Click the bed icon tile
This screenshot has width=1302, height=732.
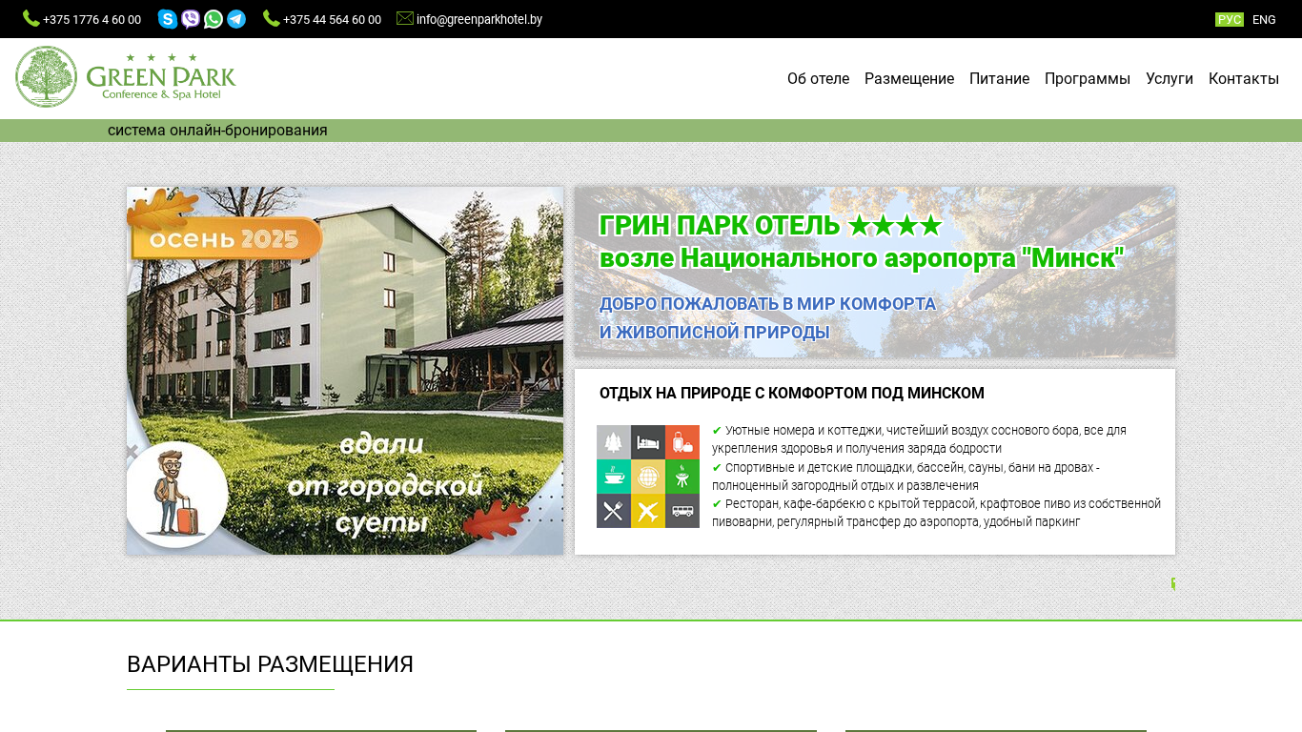pos(648,442)
